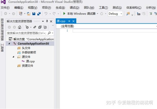Click Solution Explorer back arrow
Image resolution: width=157 pixels, height=109 pixels.
pos(9,27)
